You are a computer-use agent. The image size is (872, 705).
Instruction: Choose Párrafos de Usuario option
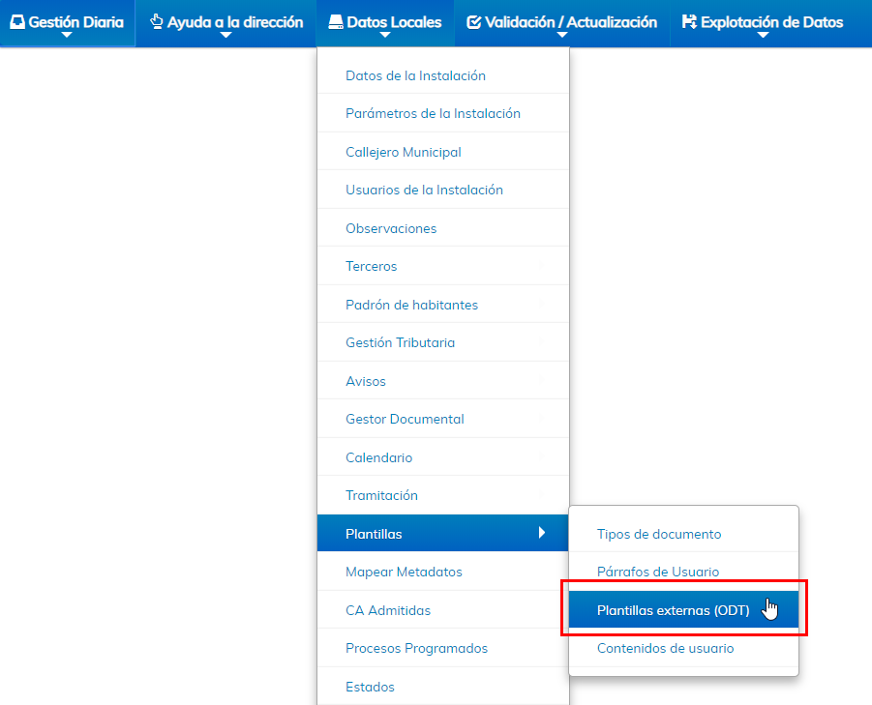[657, 572]
